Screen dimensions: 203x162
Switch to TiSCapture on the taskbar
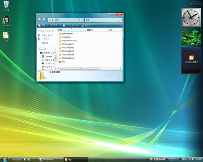tap(51, 160)
